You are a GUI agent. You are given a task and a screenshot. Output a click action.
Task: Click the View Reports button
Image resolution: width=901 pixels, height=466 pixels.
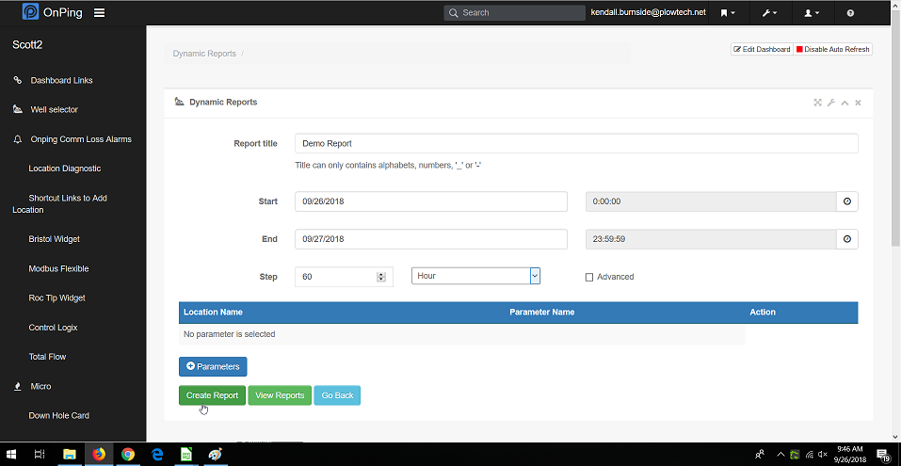(x=280, y=395)
